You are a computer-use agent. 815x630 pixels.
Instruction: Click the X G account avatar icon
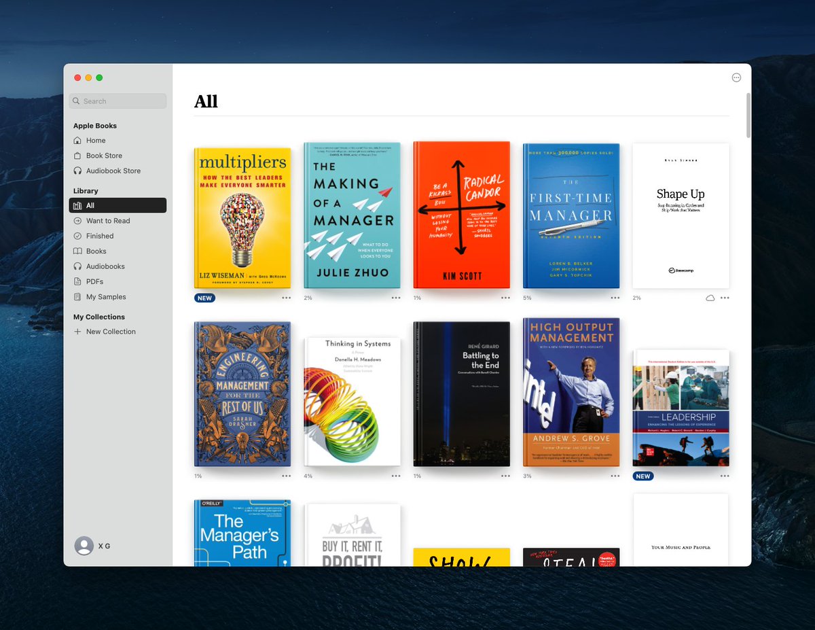point(84,546)
